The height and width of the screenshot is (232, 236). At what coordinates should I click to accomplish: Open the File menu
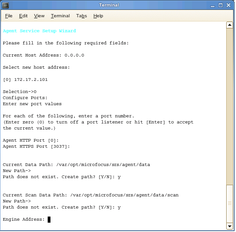[8, 16]
